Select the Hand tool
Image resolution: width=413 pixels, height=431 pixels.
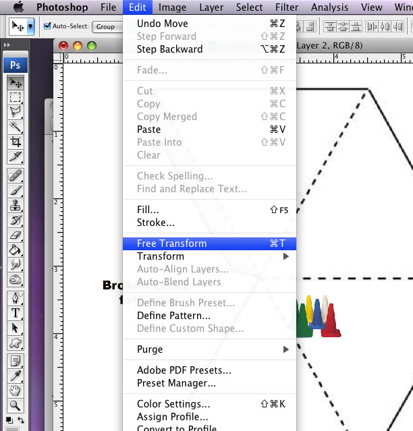pyautogui.click(x=16, y=391)
